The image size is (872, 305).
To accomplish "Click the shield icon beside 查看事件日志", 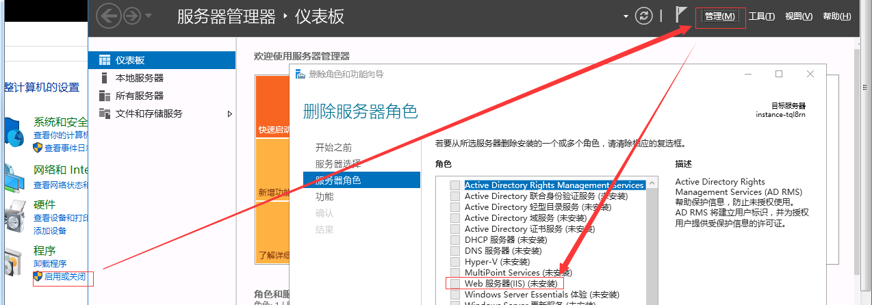I will coord(38,148).
